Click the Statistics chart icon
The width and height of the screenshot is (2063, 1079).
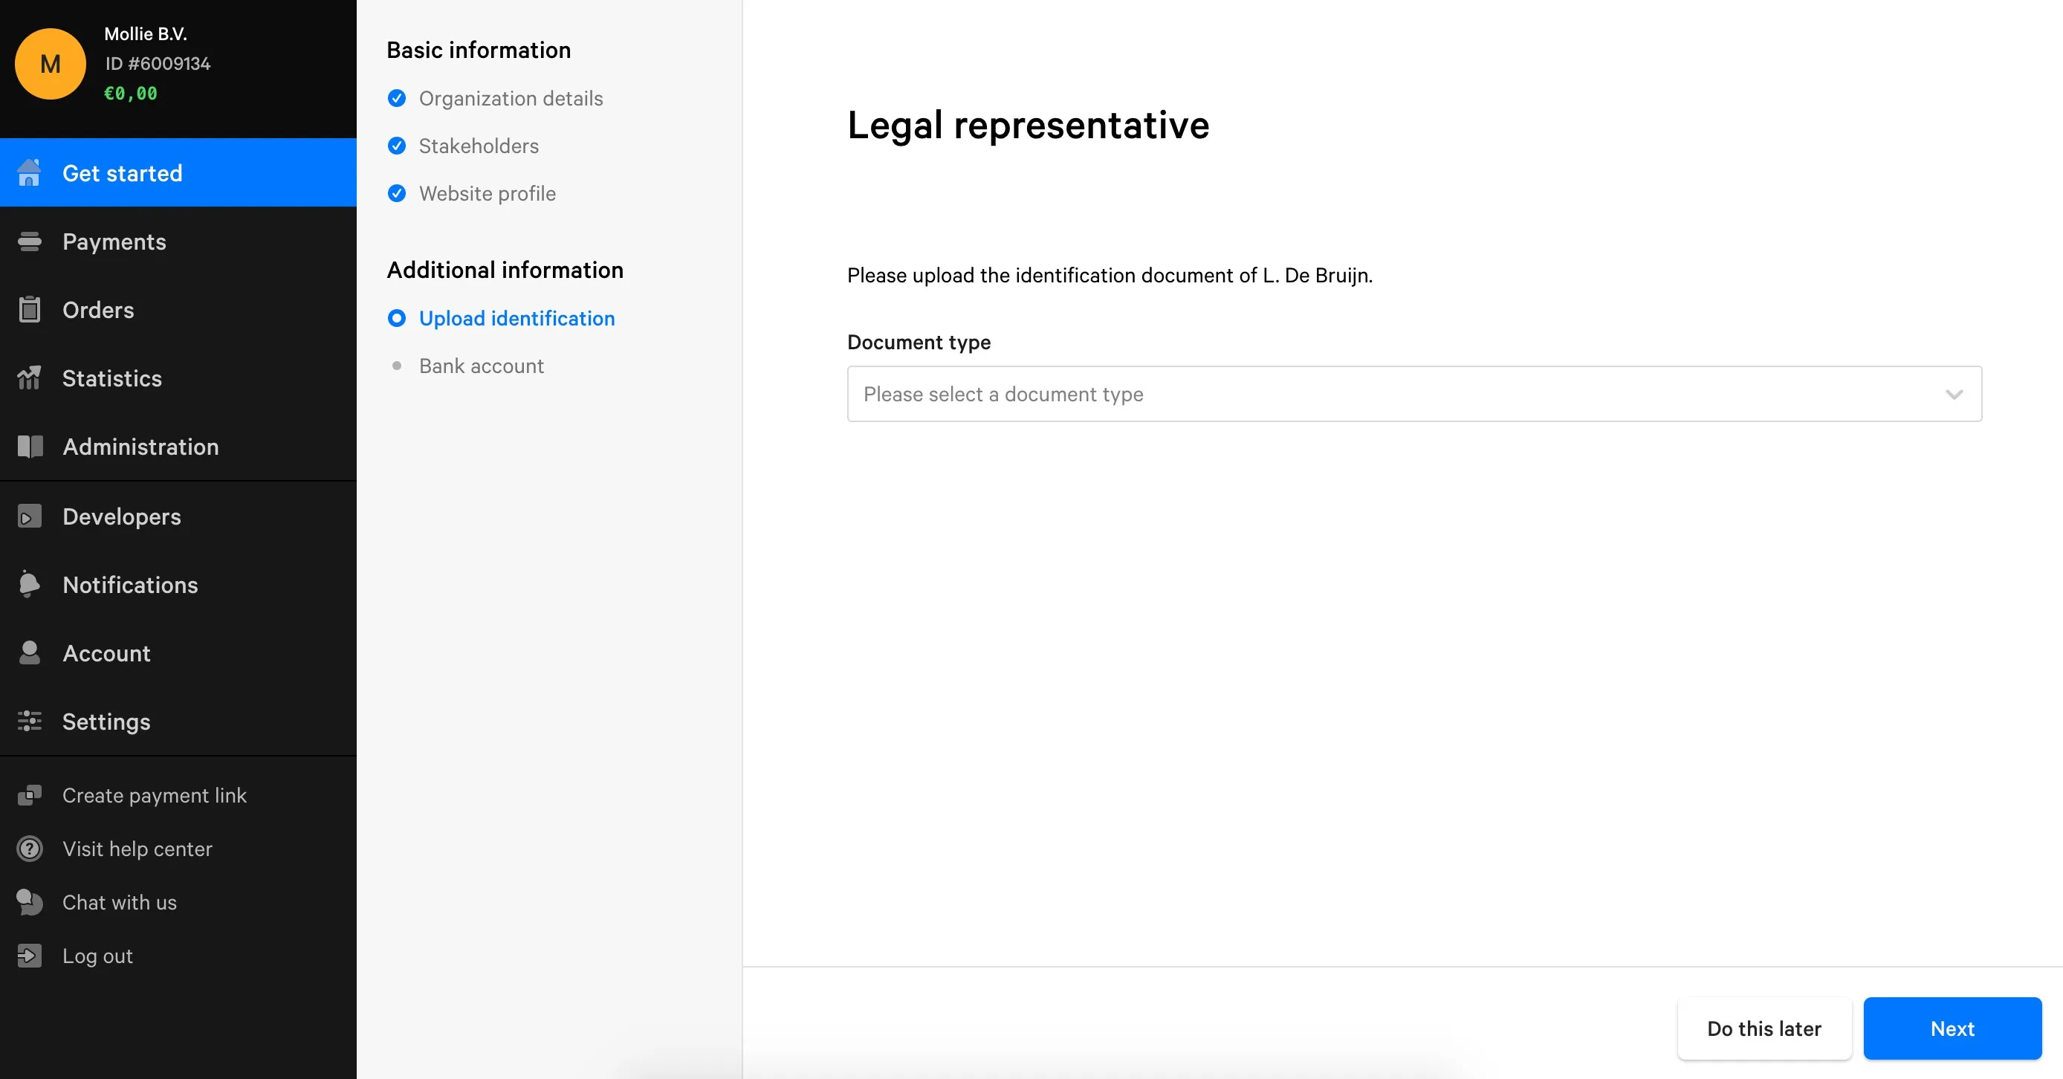[x=30, y=378]
